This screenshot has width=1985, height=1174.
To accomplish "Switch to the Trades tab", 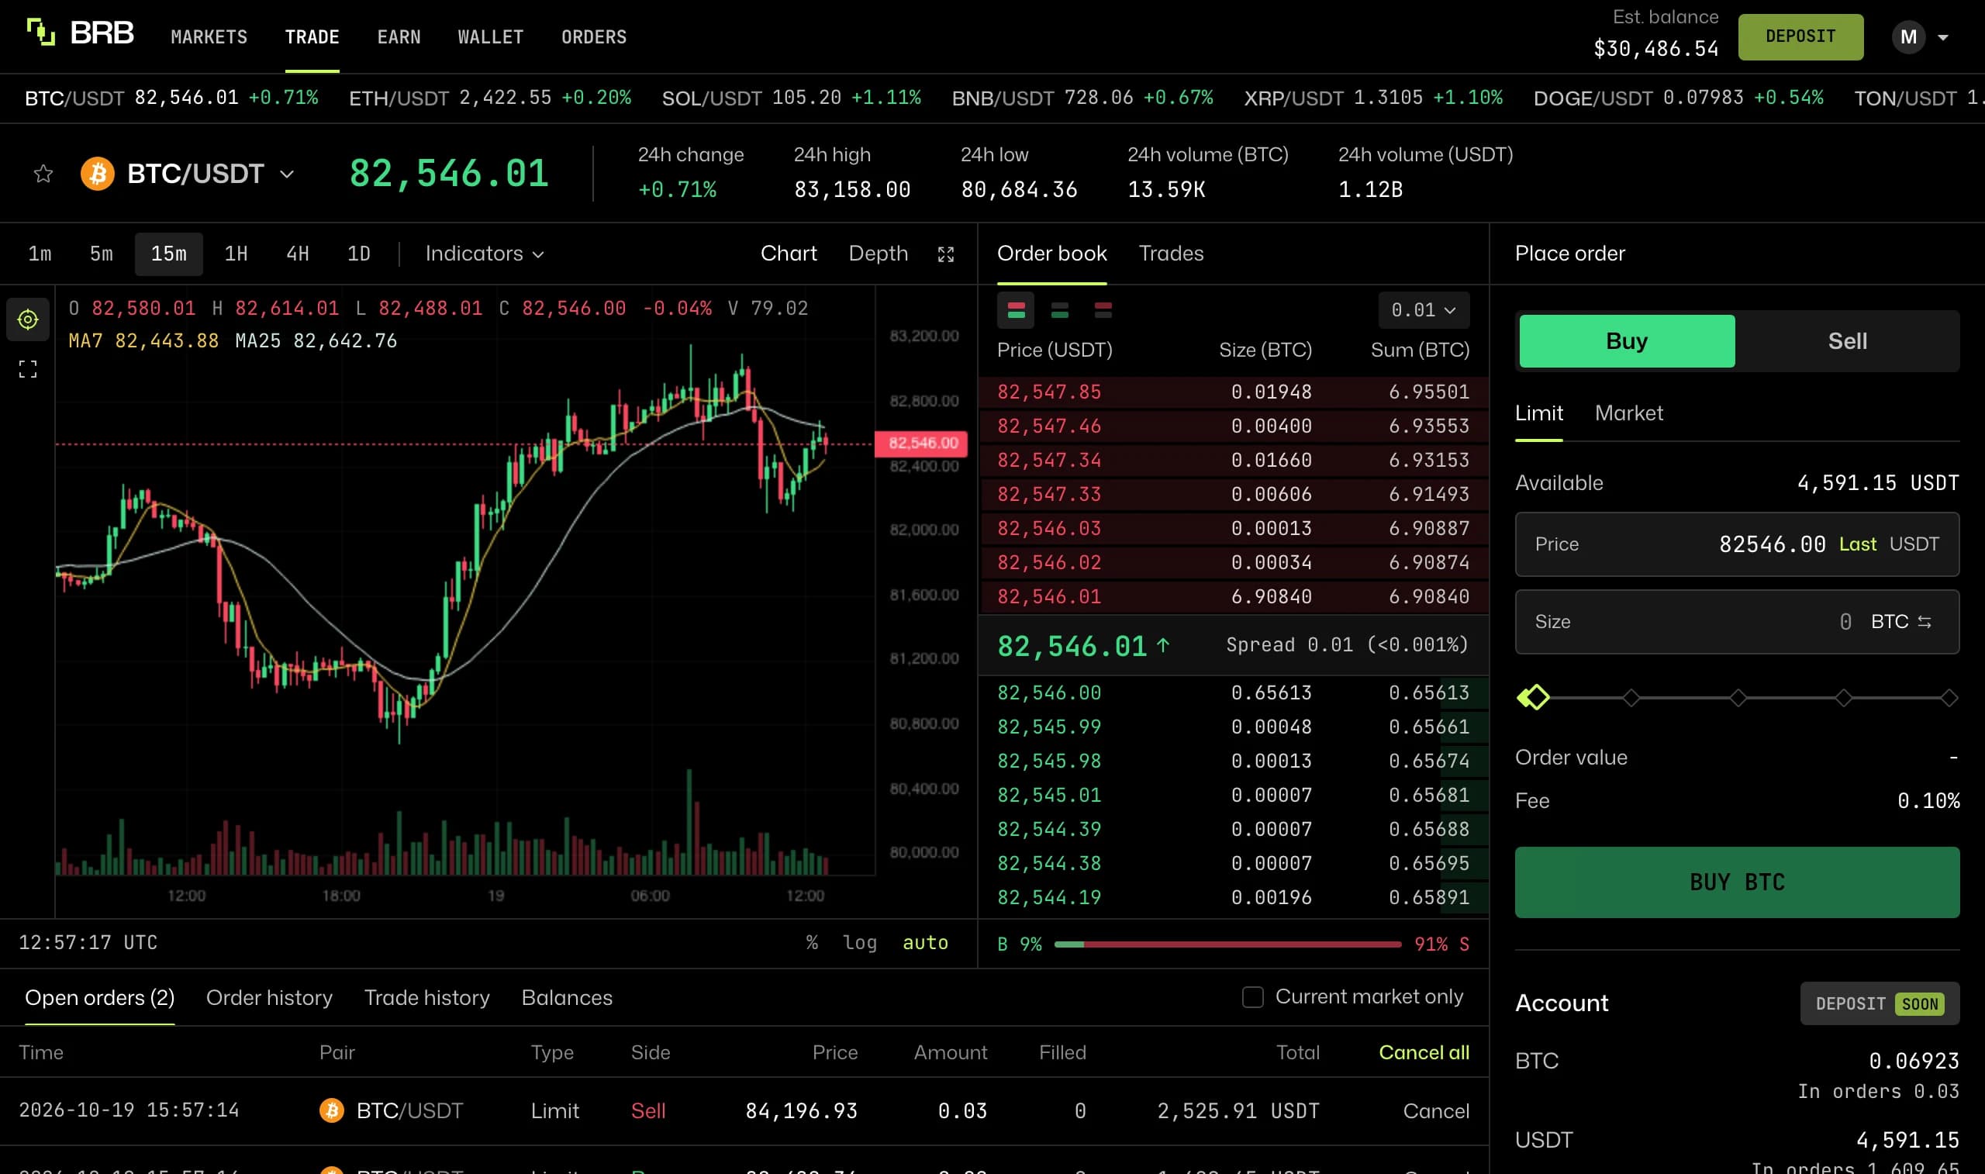I will [x=1172, y=253].
